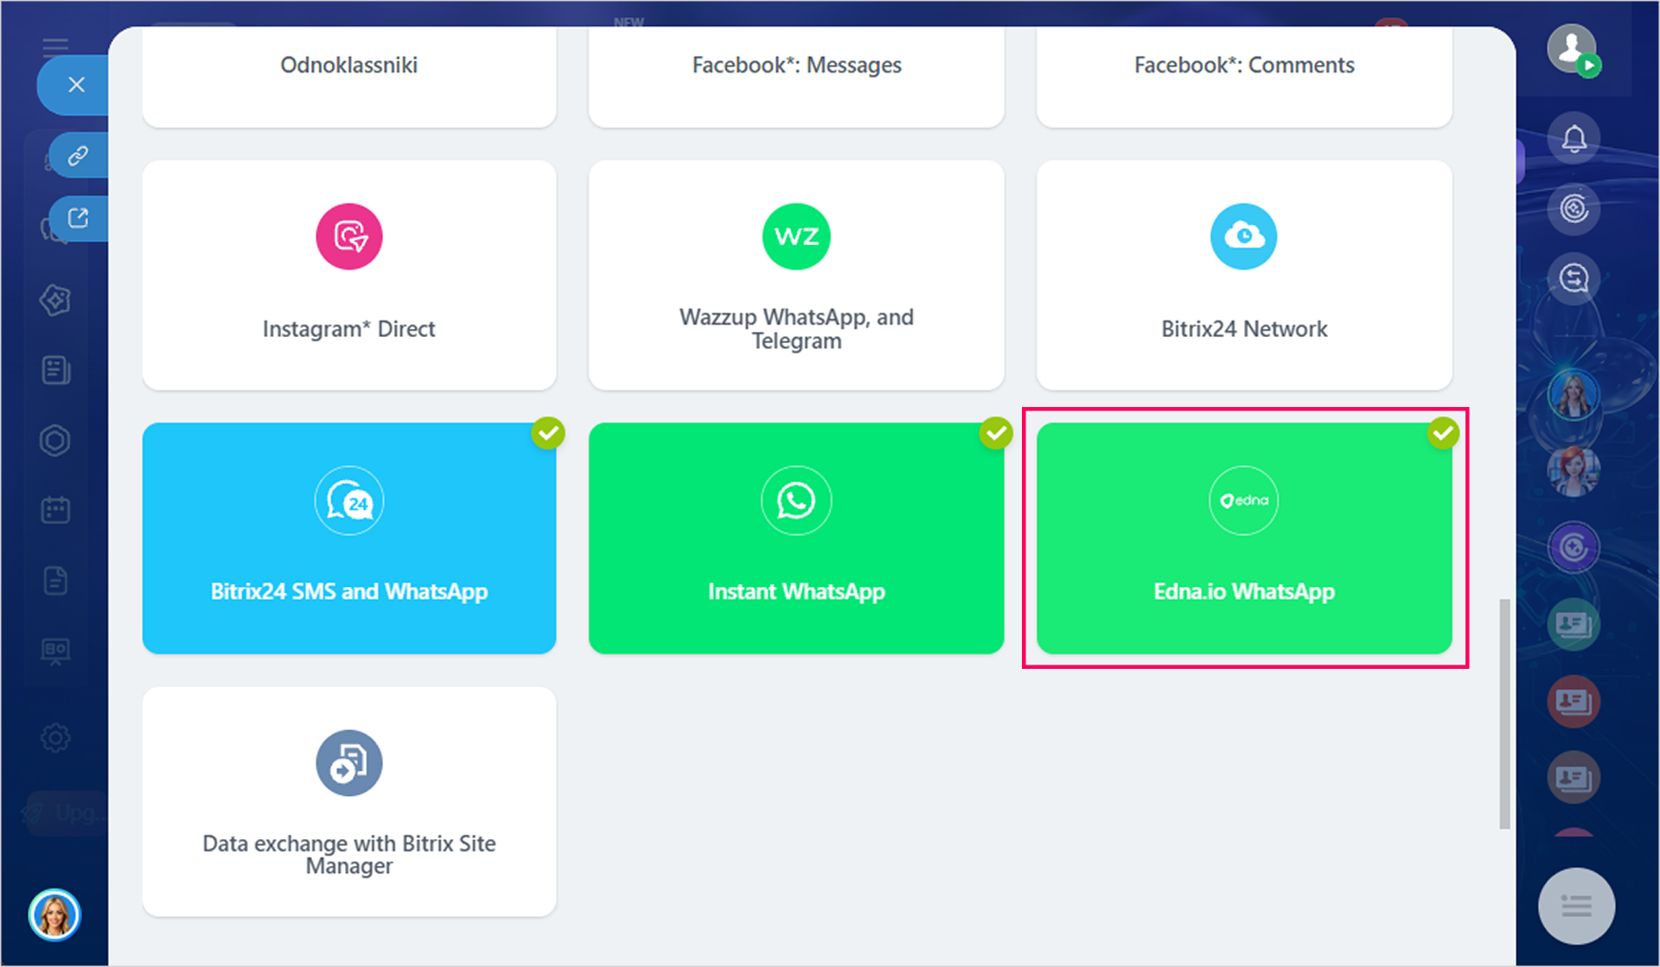Open the calendar icon in left sidebar
Image resolution: width=1660 pixels, height=967 pixels.
pyautogui.click(x=55, y=510)
